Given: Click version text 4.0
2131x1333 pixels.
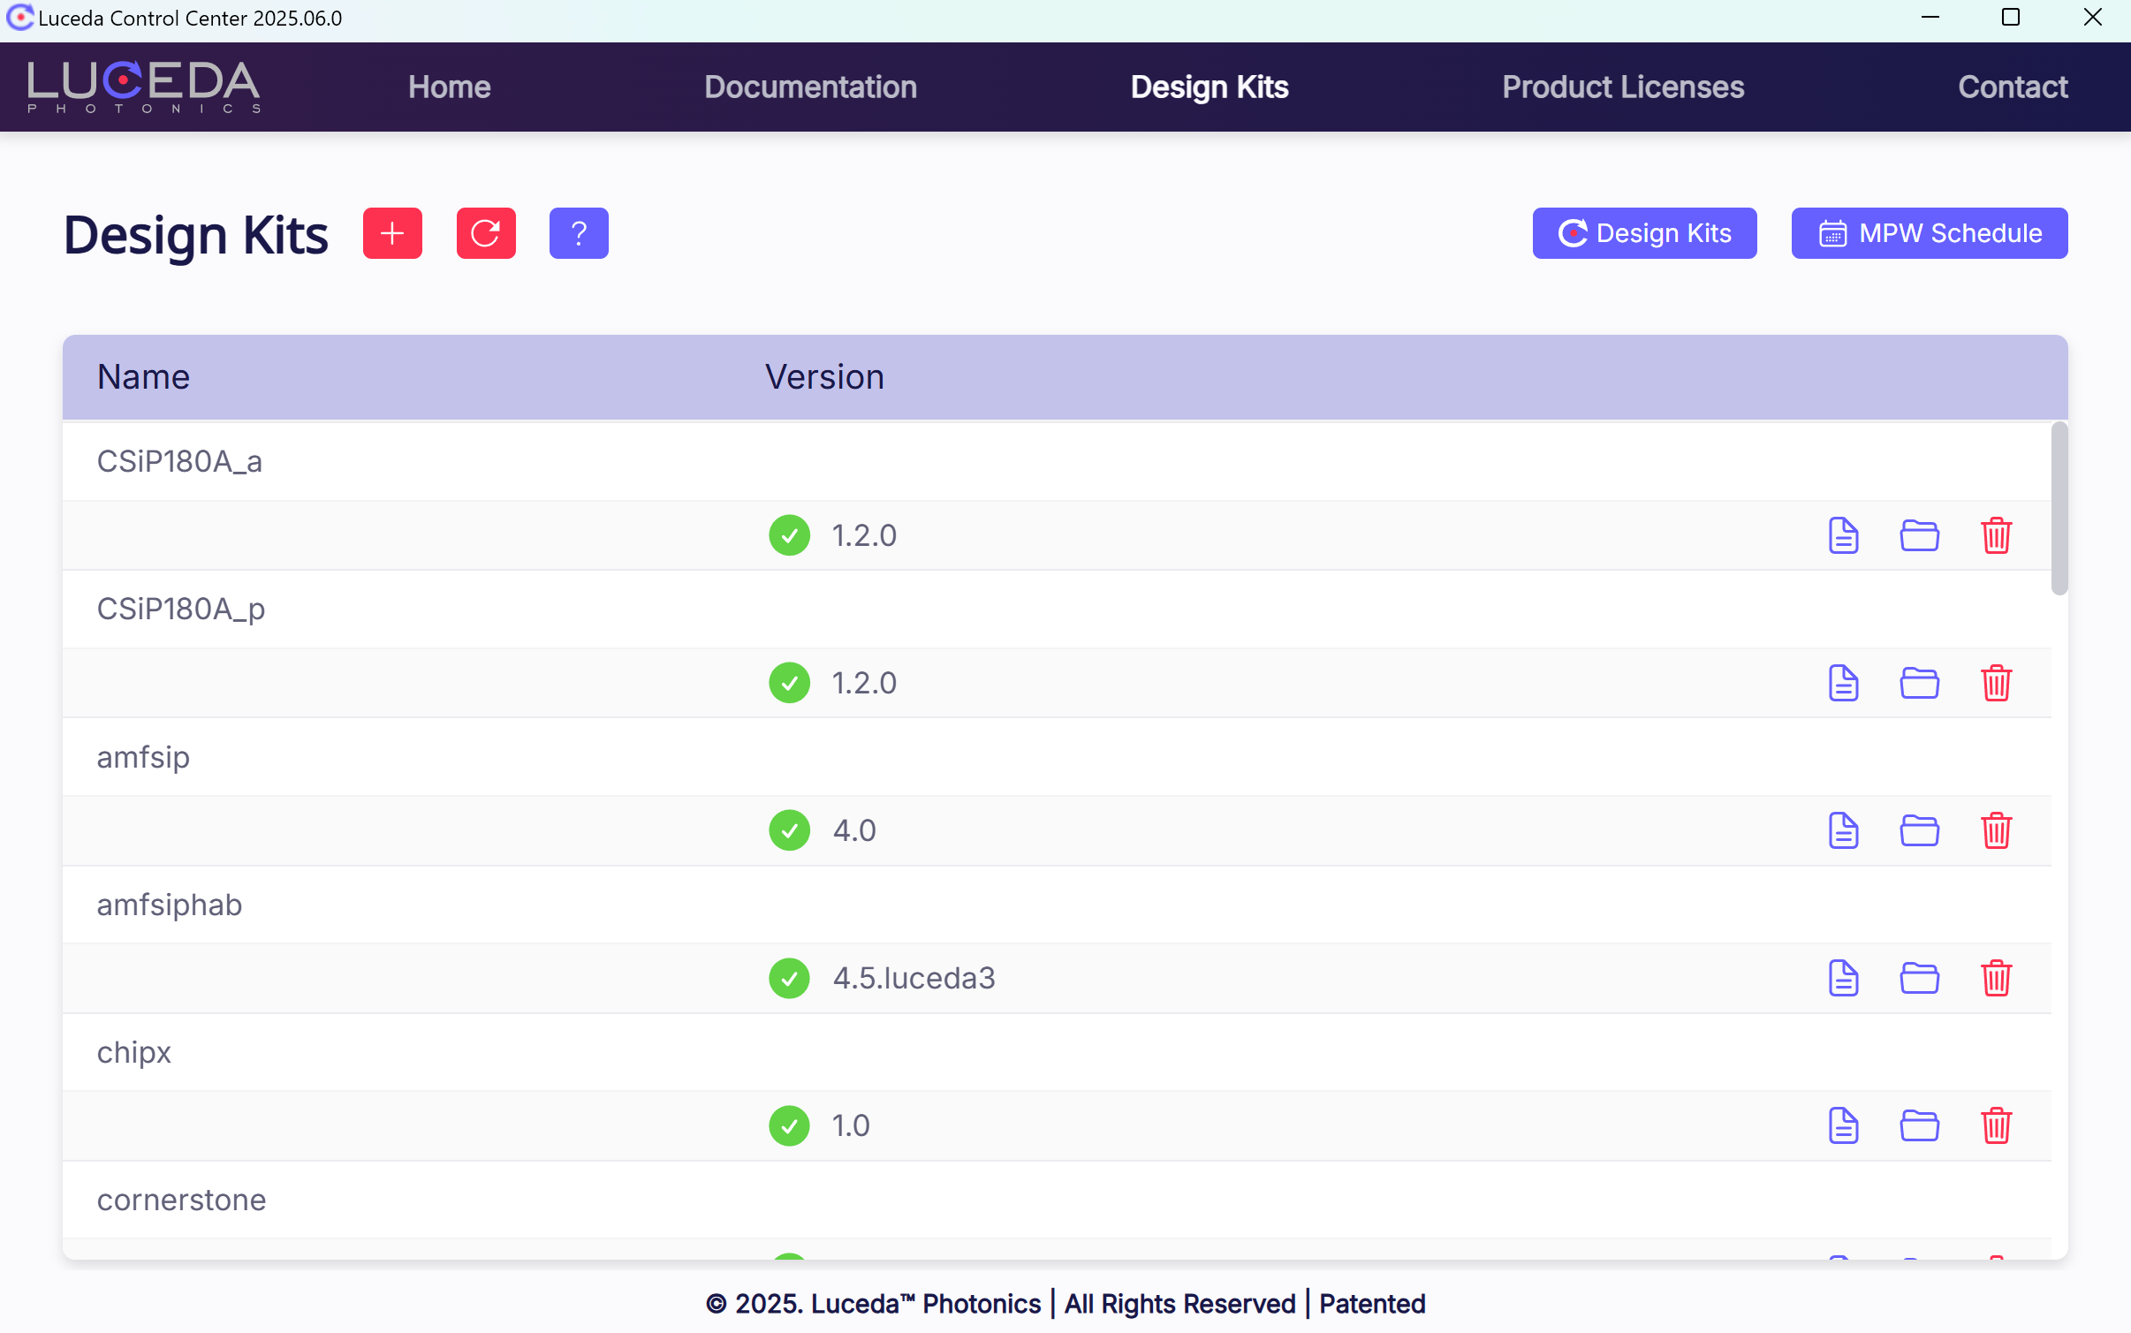Looking at the screenshot, I should coord(854,830).
